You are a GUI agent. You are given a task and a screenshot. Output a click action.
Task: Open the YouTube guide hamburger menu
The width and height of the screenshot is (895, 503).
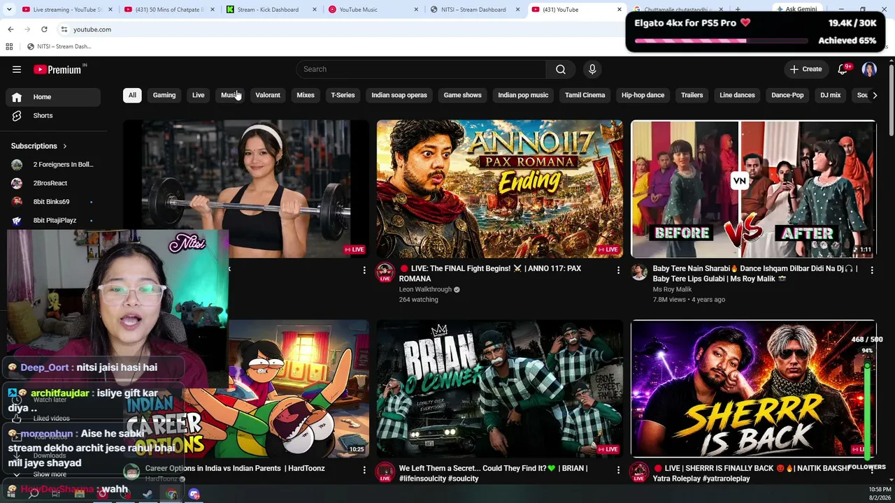pos(17,69)
